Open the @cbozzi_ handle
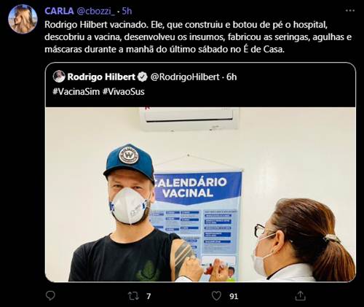This screenshot has height=307, width=364. coord(96,11)
